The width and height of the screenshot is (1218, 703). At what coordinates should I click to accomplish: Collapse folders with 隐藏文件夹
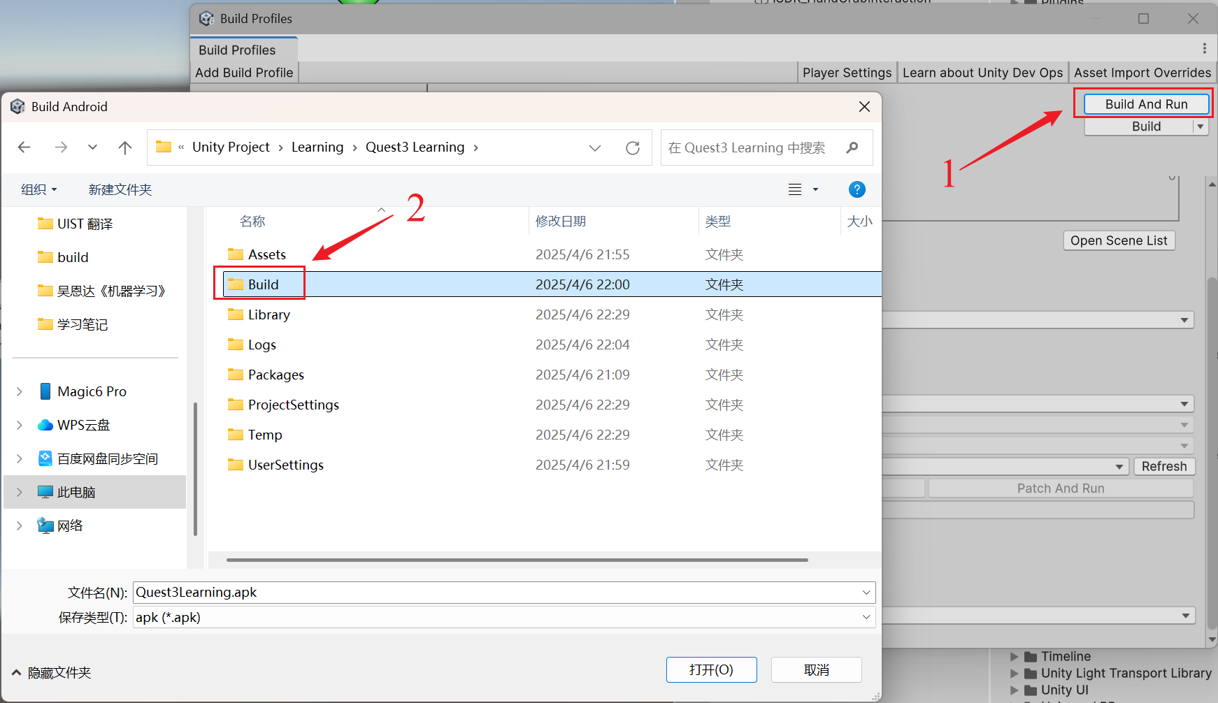pos(52,672)
